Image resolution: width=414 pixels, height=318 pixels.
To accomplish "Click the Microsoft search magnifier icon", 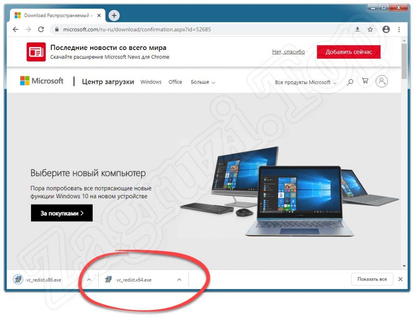I will pos(350,82).
